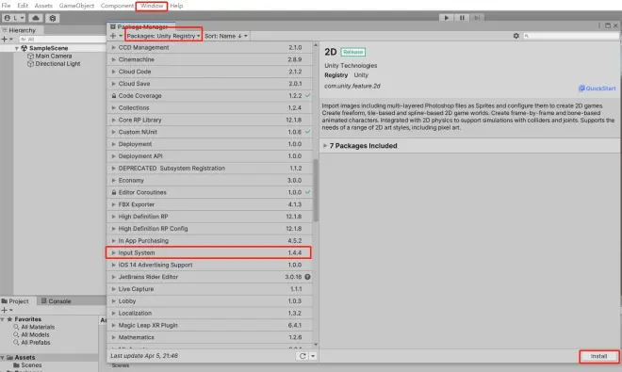The width and height of the screenshot is (622, 372).
Task: Select the Input System package
Action: [208, 252]
